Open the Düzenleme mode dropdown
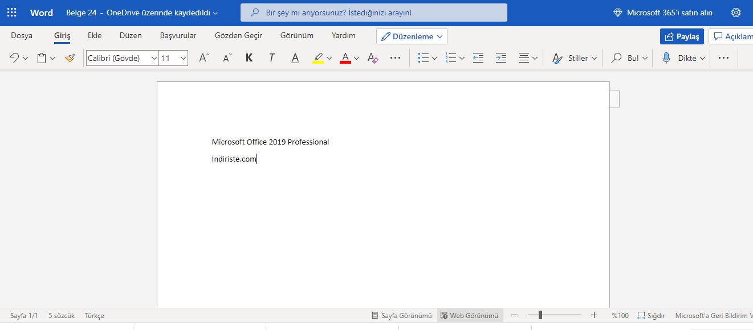Screen dimensions: 753x330 [x=412, y=36]
